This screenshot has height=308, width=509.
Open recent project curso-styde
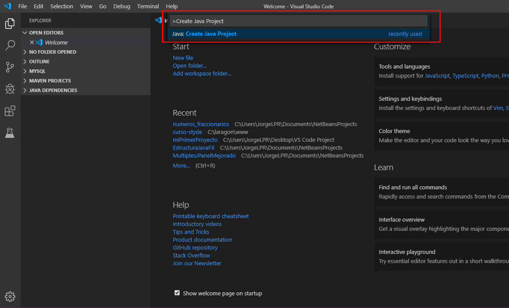(187, 132)
